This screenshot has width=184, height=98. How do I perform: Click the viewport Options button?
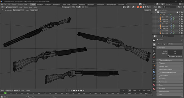point(147,10)
